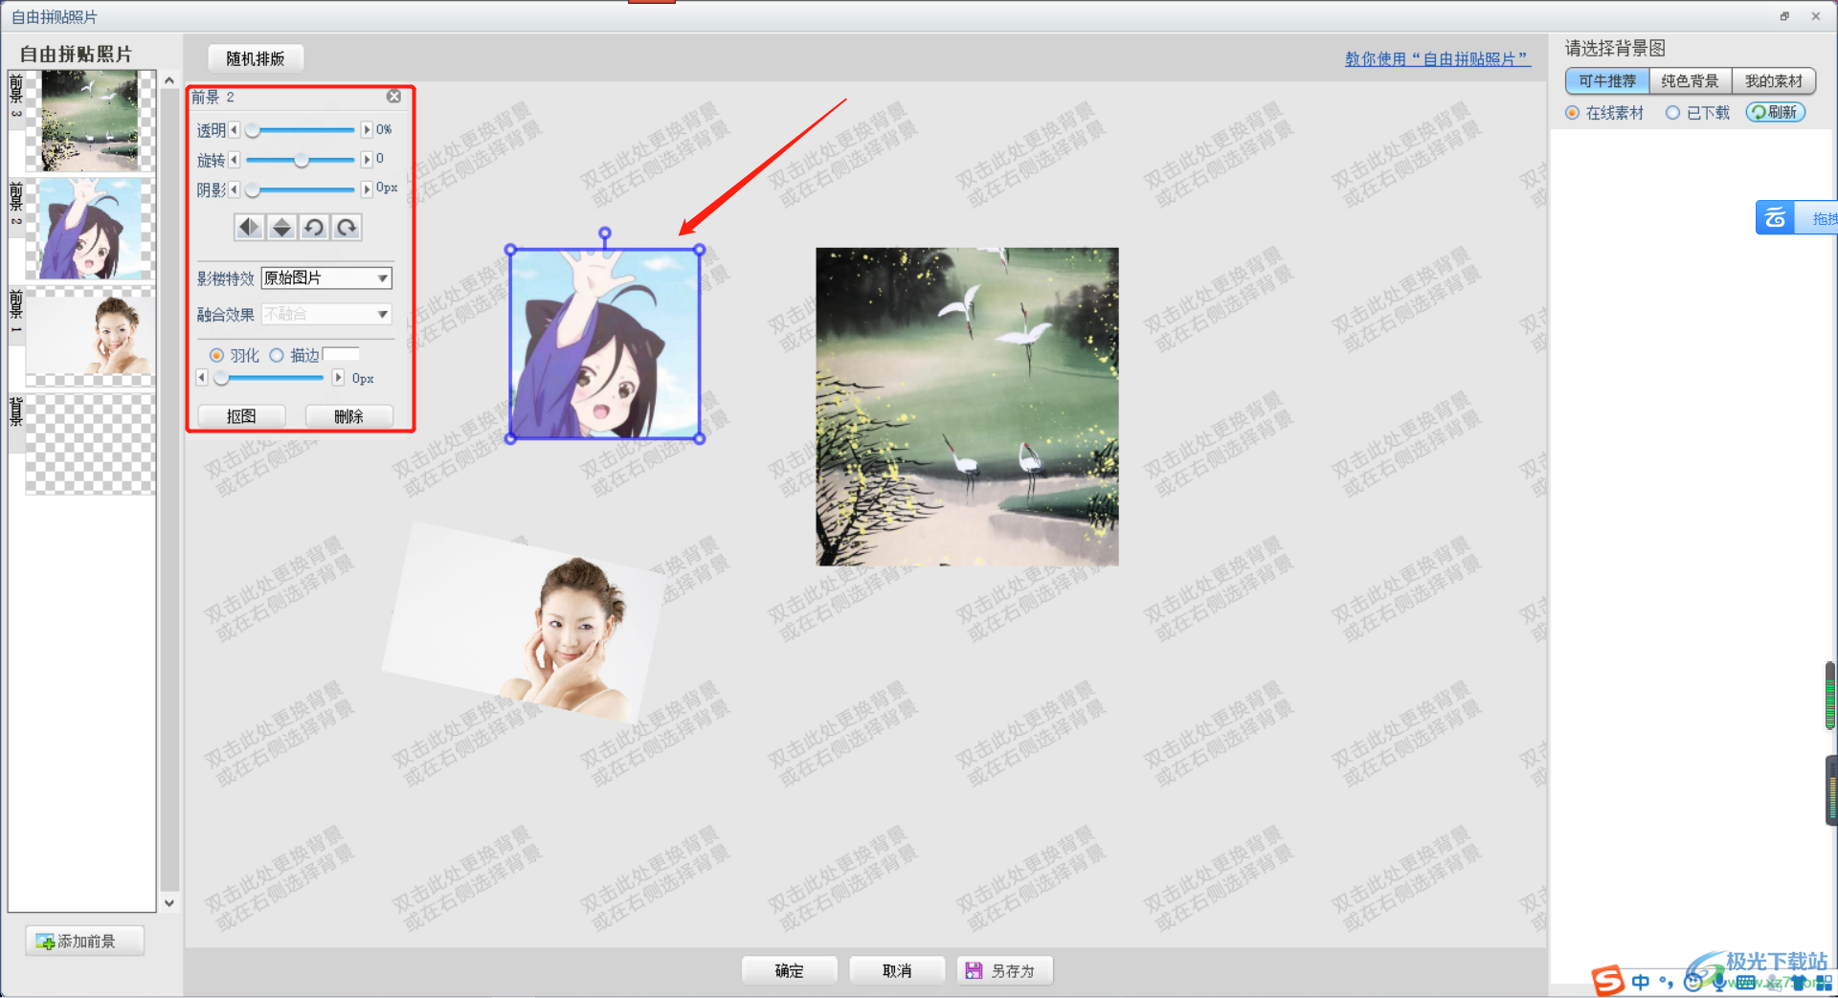The image size is (1838, 998).
Task: Click scroll down arrow of foreground list
Action: (x=169, y=902)
